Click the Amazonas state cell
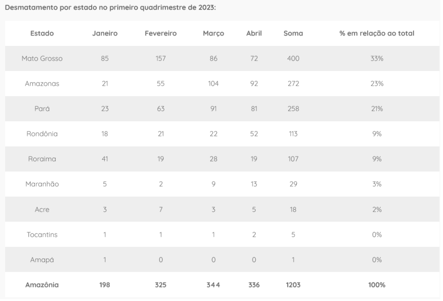The height and width of the screenshot is (301, 443). 42,84
